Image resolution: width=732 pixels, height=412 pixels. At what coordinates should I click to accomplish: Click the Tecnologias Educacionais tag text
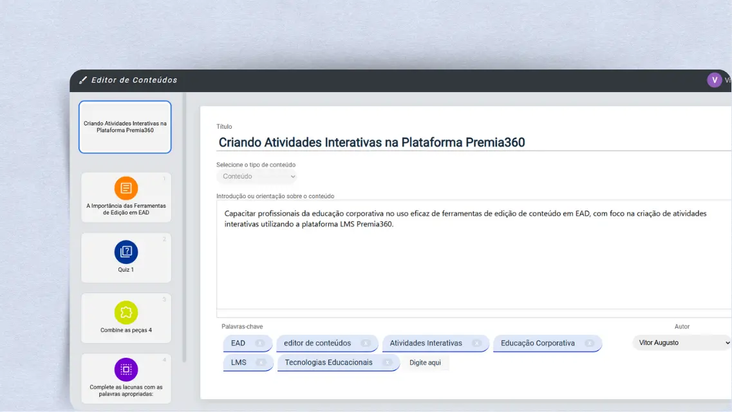328,362
